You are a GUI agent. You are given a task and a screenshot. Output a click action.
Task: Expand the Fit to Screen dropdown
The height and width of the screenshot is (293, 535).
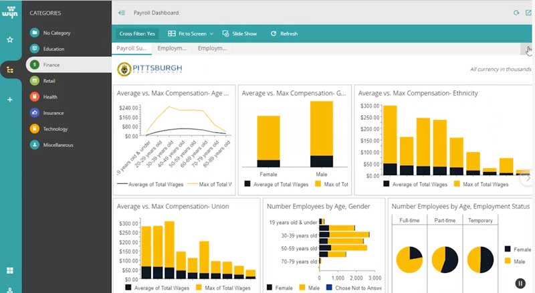(191, 33)
